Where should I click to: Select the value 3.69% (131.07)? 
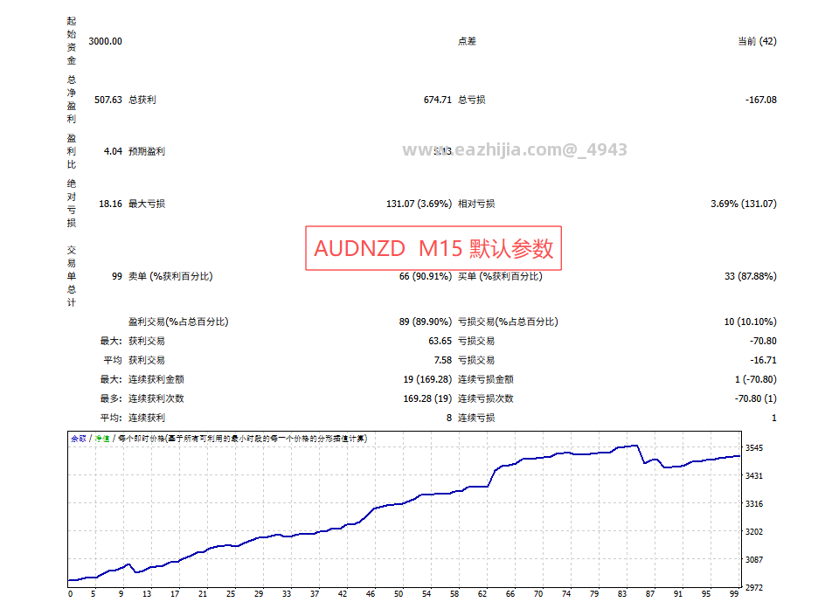coord(744,204)
